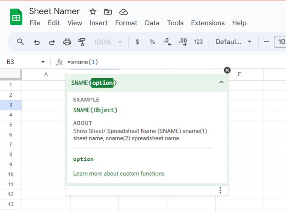Close the formula help popup
Screen dimensions: 286x212
coord(227,70)
